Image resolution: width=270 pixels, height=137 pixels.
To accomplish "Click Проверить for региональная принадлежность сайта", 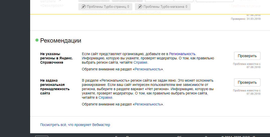I will (x=247, y=82).
